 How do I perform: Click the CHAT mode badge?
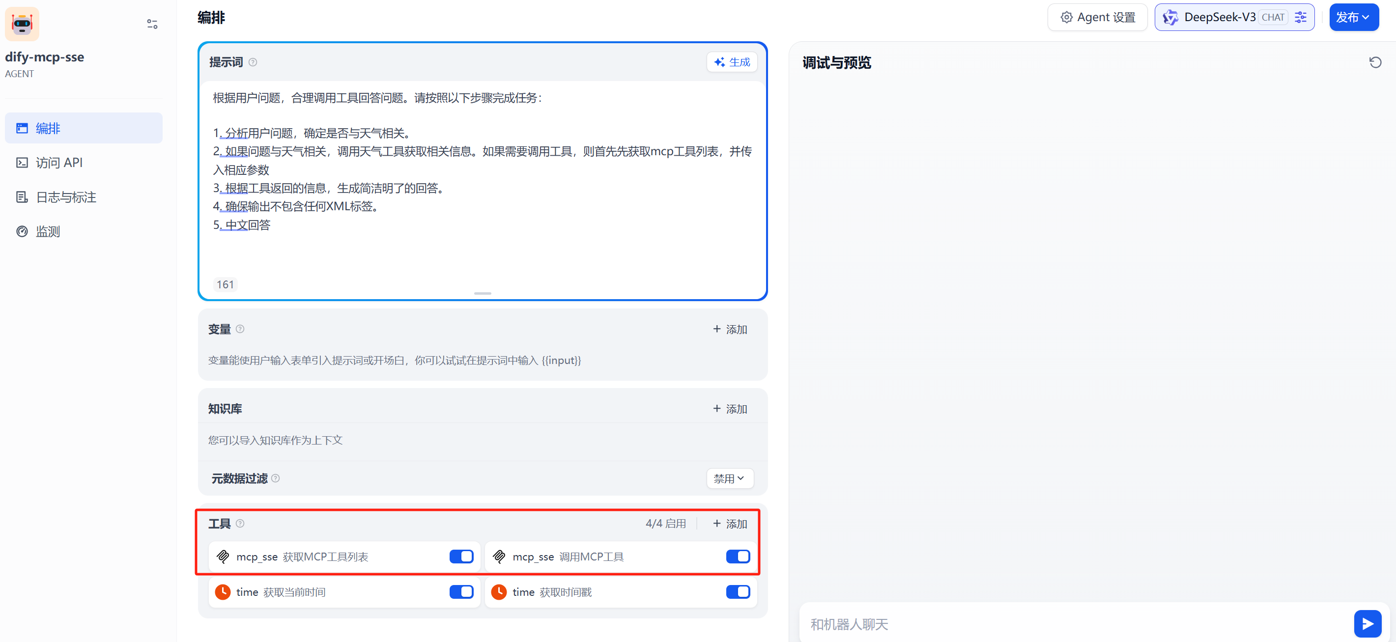(x=1273, y=17)
